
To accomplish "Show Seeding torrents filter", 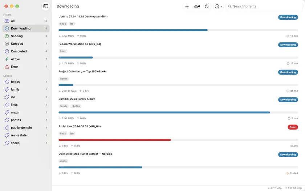I will (26, 36).
